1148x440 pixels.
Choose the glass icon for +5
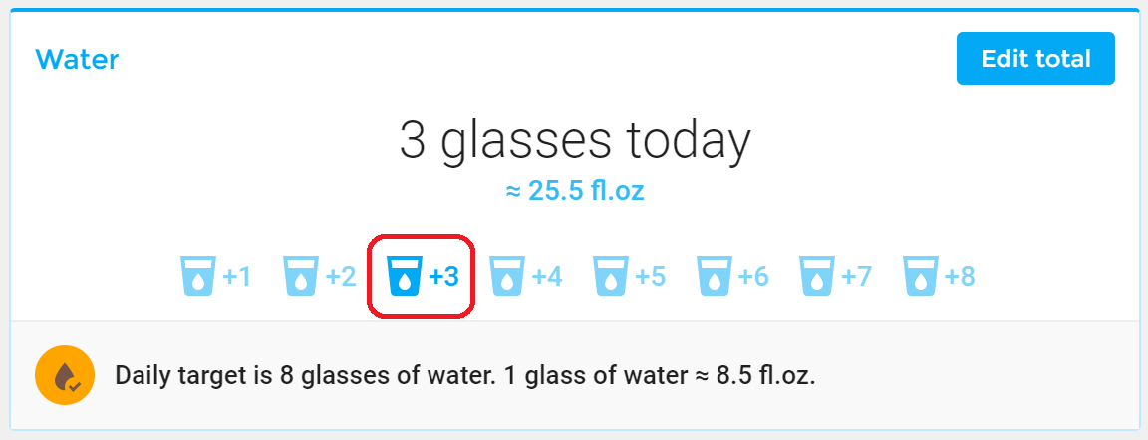click(611, 276)
